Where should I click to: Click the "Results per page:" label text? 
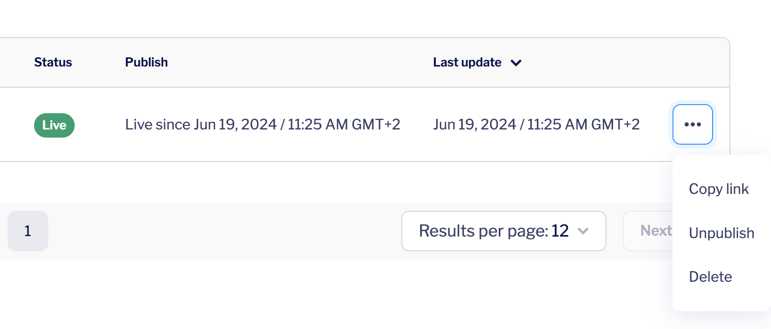coord(483,231)
